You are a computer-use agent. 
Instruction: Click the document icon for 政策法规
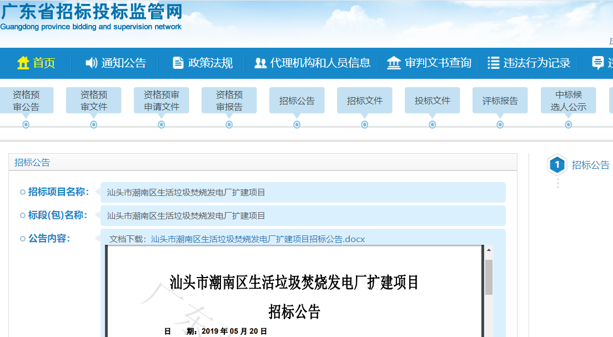tap(178, 63)
